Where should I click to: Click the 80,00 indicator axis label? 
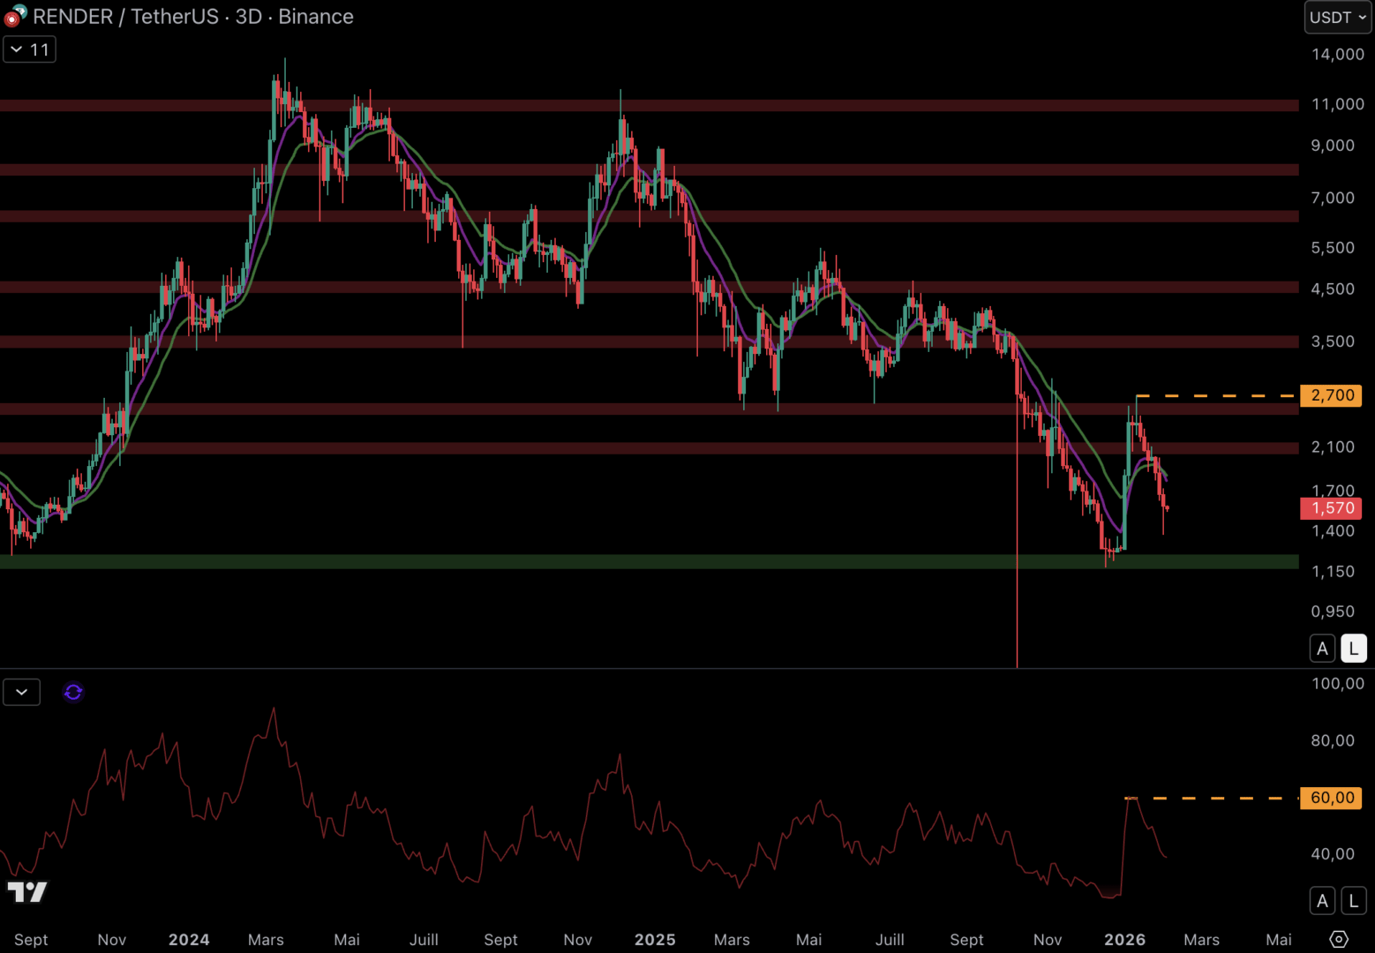(x=1333, y=740)
